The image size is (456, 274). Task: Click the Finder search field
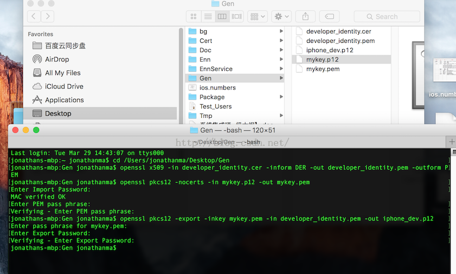tap(387, 17)
